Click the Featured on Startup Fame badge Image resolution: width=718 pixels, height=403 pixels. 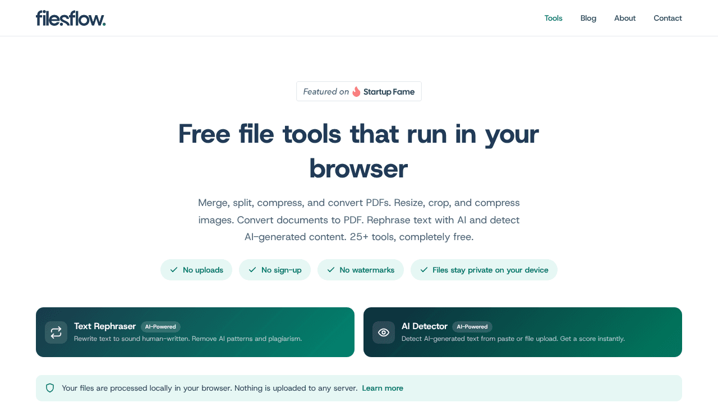point(359,91)
